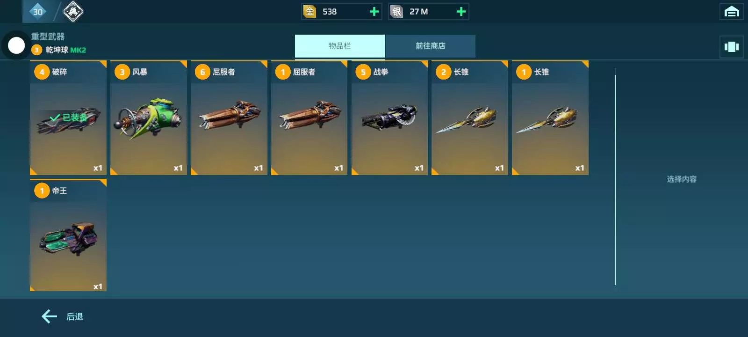Screen dimensions: 748x337
Task: Pick the 战拳 weapon card
Action: (x=390, y=118)
